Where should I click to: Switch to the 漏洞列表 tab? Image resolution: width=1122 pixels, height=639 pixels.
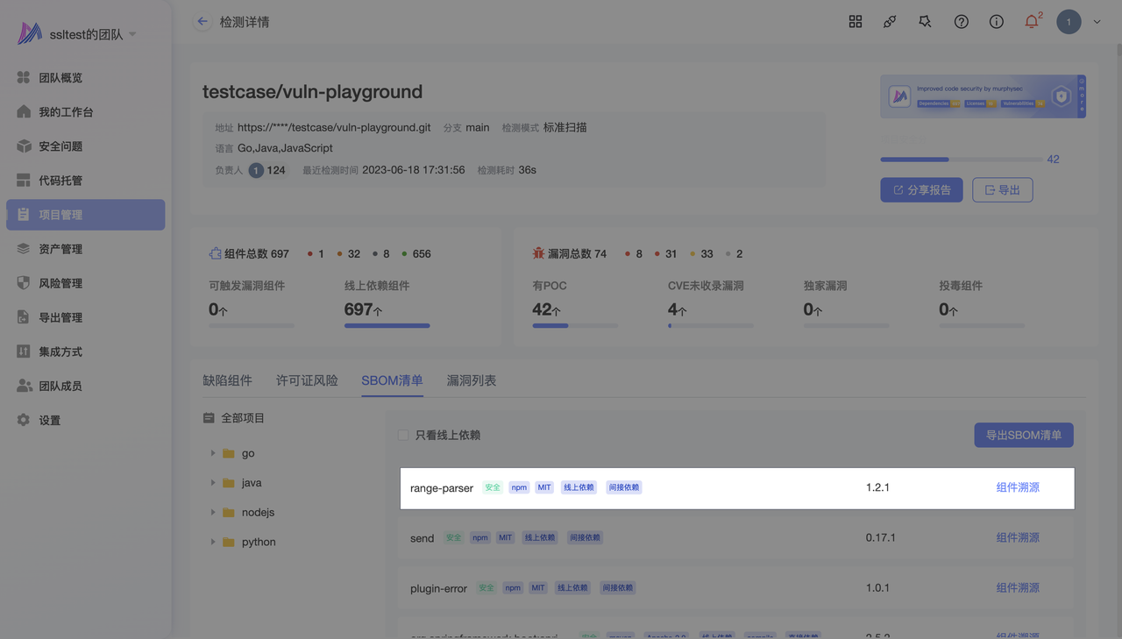point(471,380)
